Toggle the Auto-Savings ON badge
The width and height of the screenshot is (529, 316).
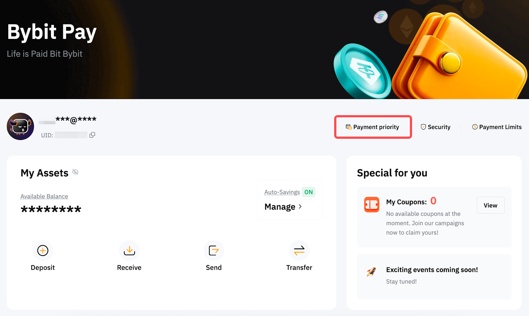308,192
